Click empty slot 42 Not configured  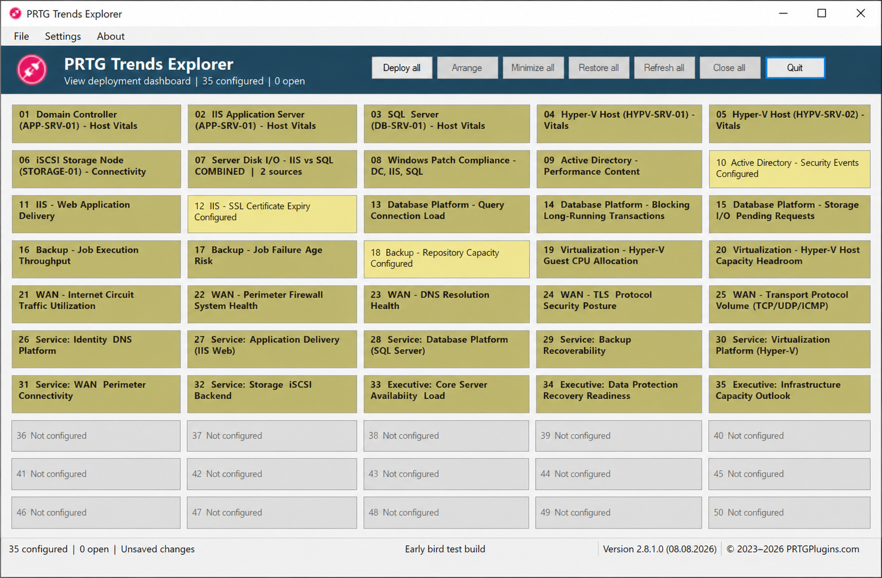(x=272, y=474)
